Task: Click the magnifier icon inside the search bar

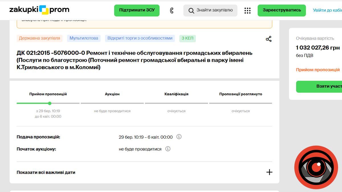Action: (191, 10)
